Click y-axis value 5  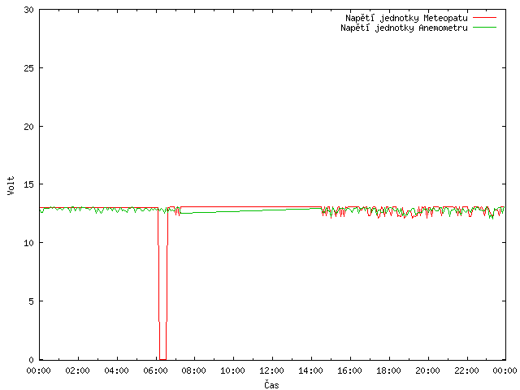coord(31,301)
